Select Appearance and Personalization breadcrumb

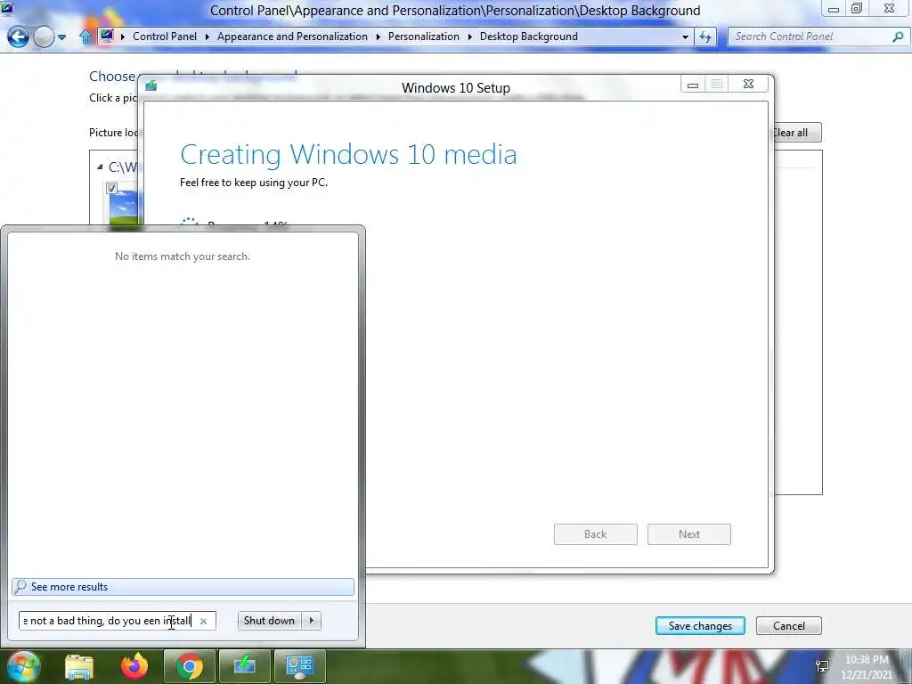pyautogui.click(x=292, y=36)
